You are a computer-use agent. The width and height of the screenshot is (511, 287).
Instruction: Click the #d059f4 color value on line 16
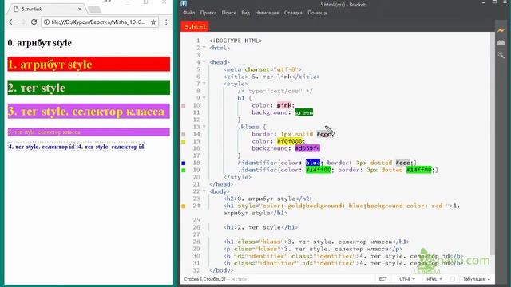click(307, 148)
